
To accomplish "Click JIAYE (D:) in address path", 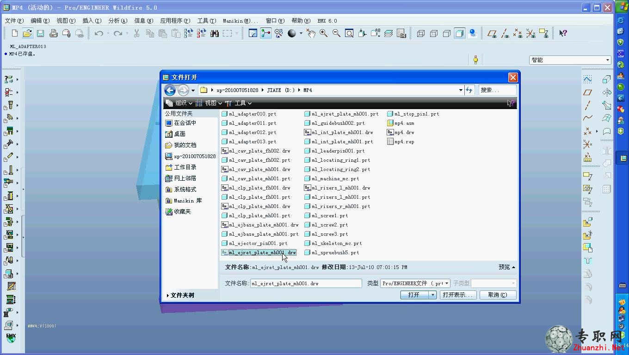I will coord(281,90).
